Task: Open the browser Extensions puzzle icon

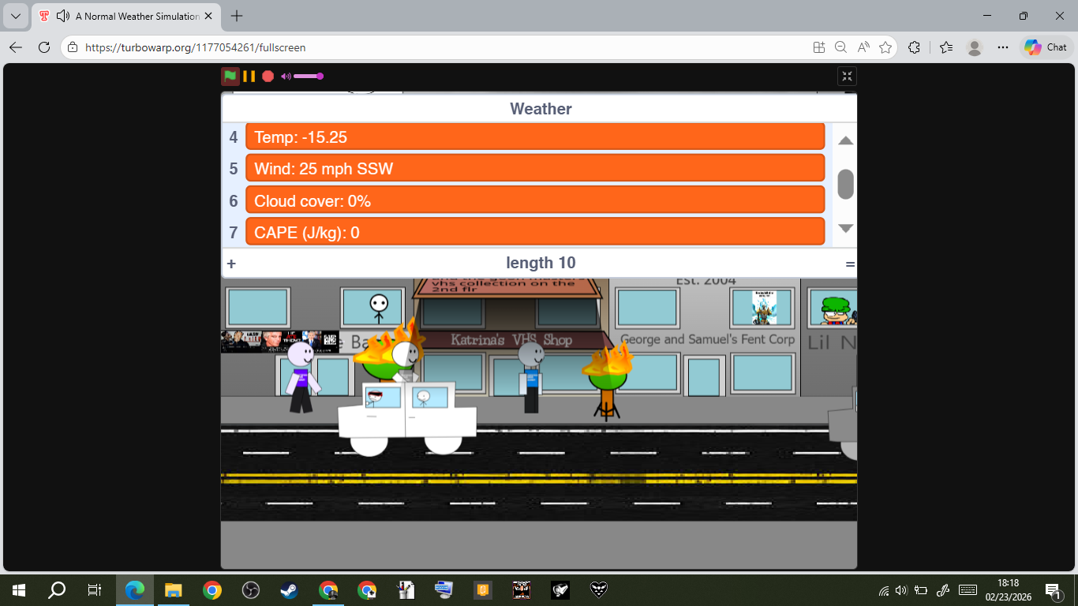Action: pos(914,47)
